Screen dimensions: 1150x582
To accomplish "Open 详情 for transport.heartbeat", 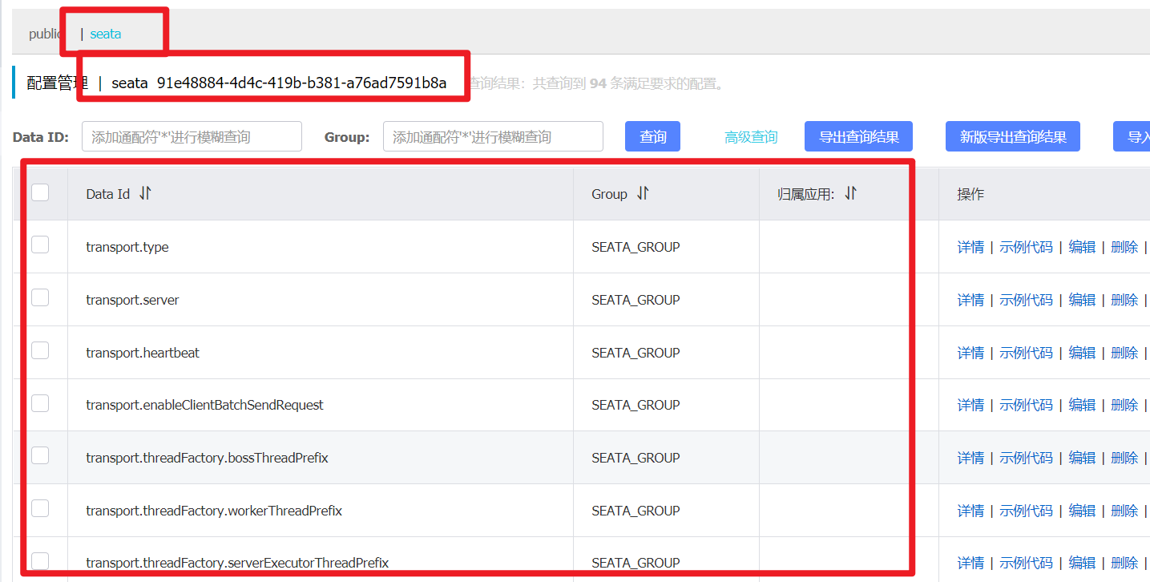I will tap(970, 353).
